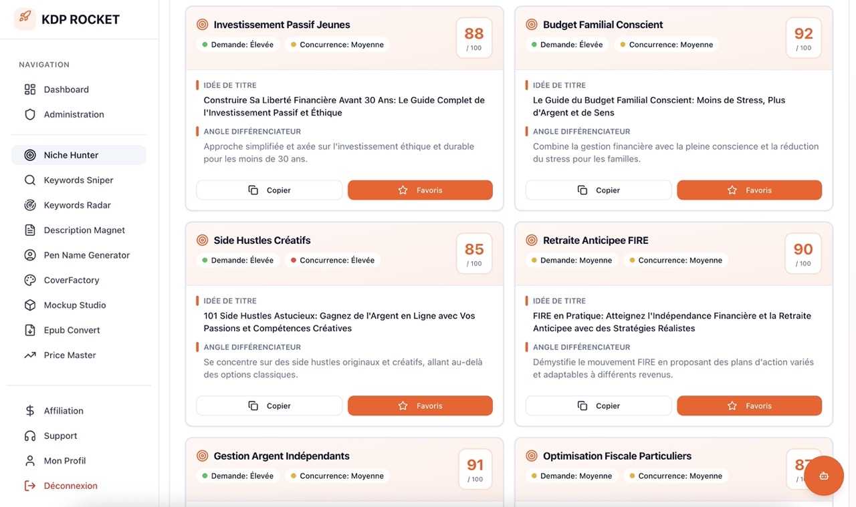The image size is (856, 507).
Task: Click the Mockup Studio cube icon
Action: (30, 305)
